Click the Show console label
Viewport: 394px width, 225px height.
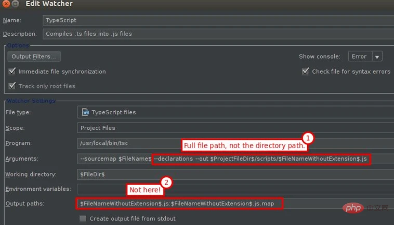point(320,57)
